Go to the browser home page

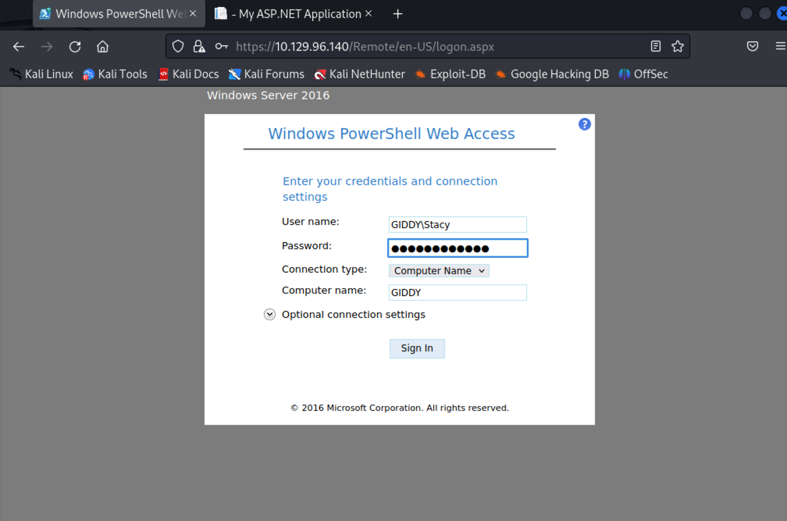[103, 47]
